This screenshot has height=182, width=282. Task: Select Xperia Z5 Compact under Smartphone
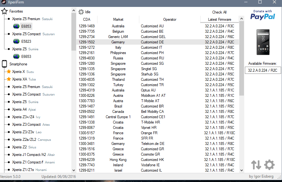click(x=33, y=94)
